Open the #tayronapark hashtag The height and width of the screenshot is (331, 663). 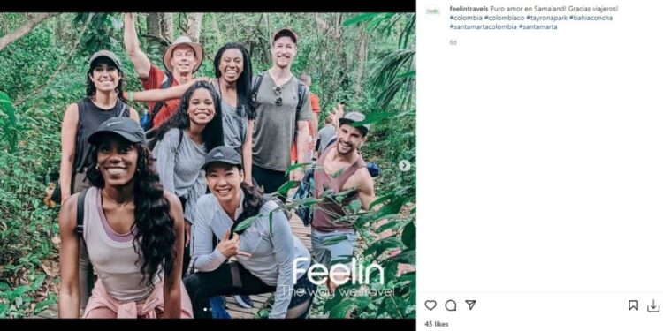pyautogui.click(x=546, y=18)
